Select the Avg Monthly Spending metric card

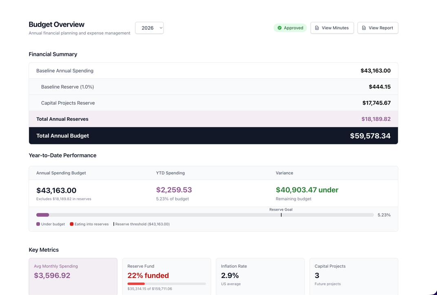pos(73,276)
